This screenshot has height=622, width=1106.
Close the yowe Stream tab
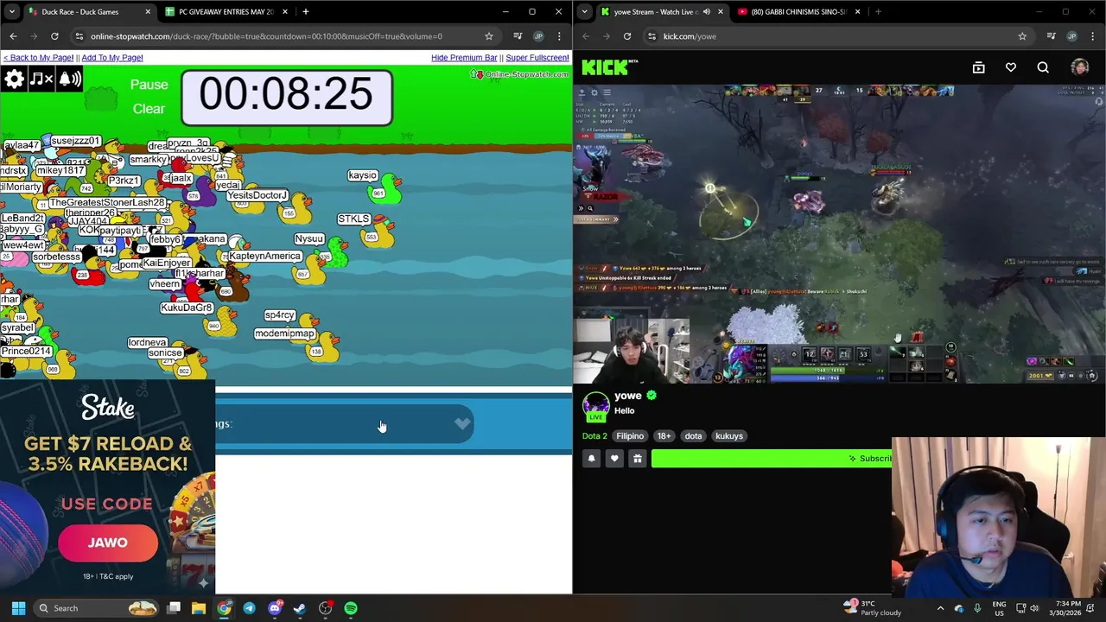tap(721, 12)
